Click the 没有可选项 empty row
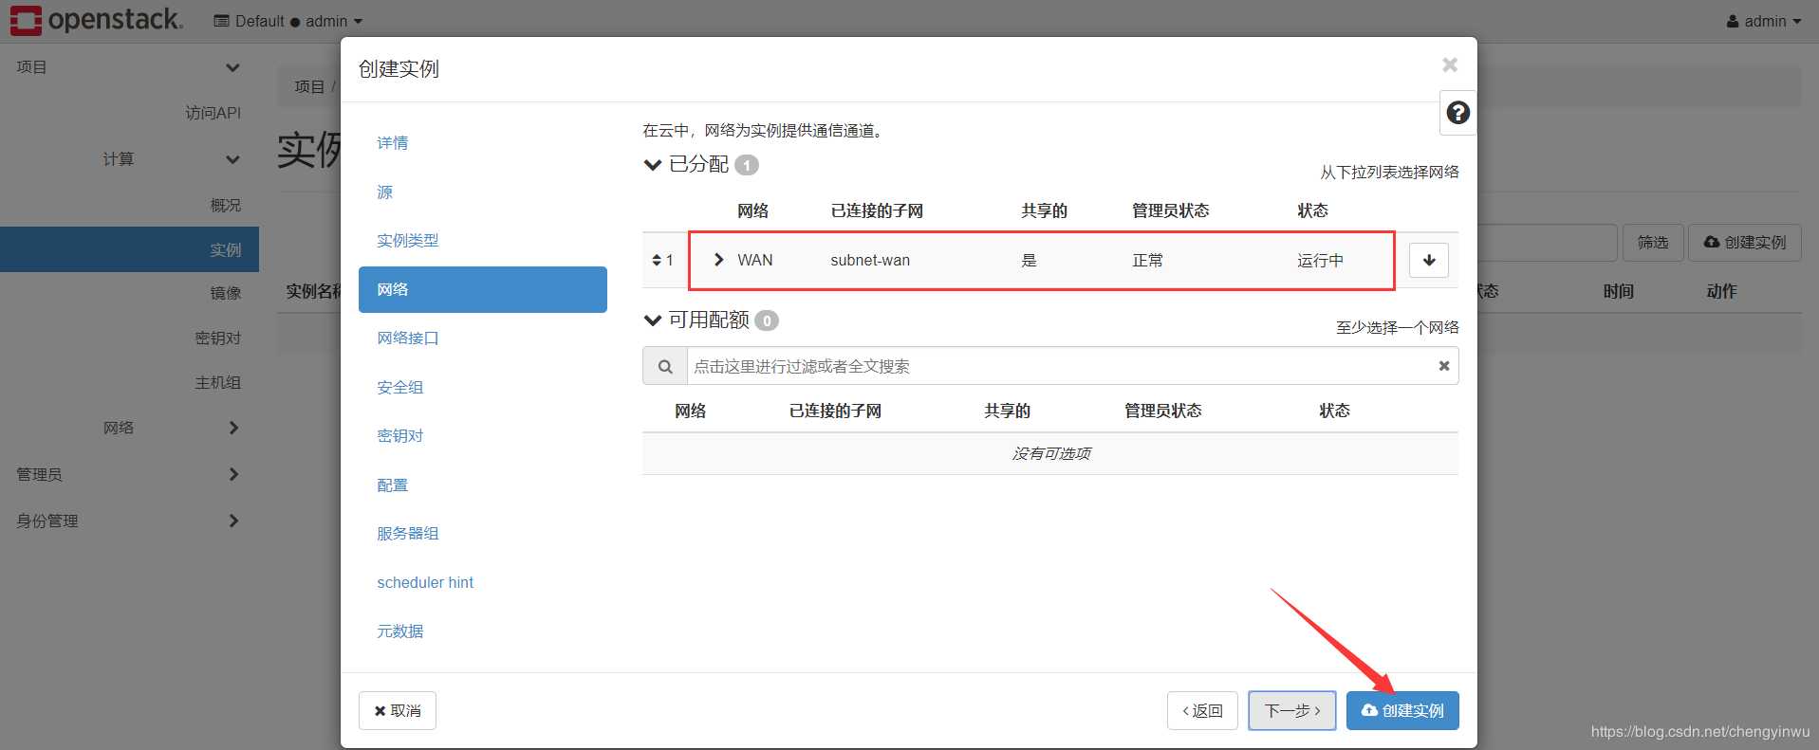Screen dimensions: 1819x750 (x=1050, y=453)
